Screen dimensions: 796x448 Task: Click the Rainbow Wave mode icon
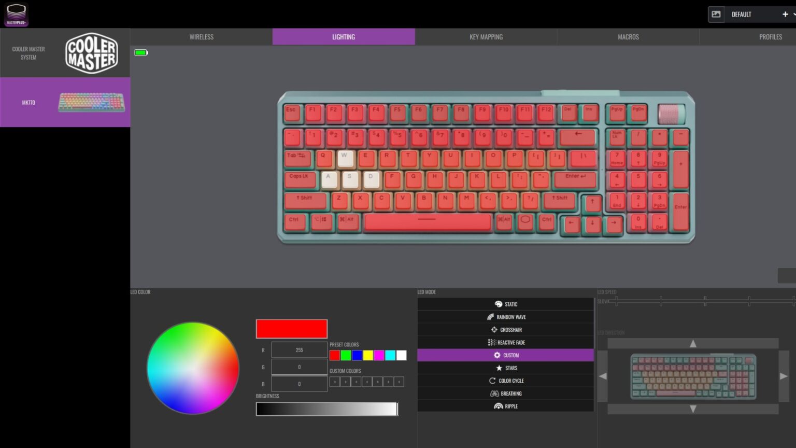pyautogui.click(x=491, y=316)
